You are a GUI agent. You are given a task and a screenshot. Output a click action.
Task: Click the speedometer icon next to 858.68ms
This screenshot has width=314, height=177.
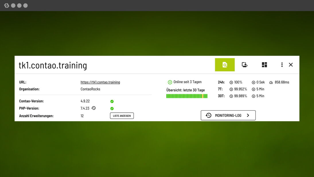[x=271, y=82]
